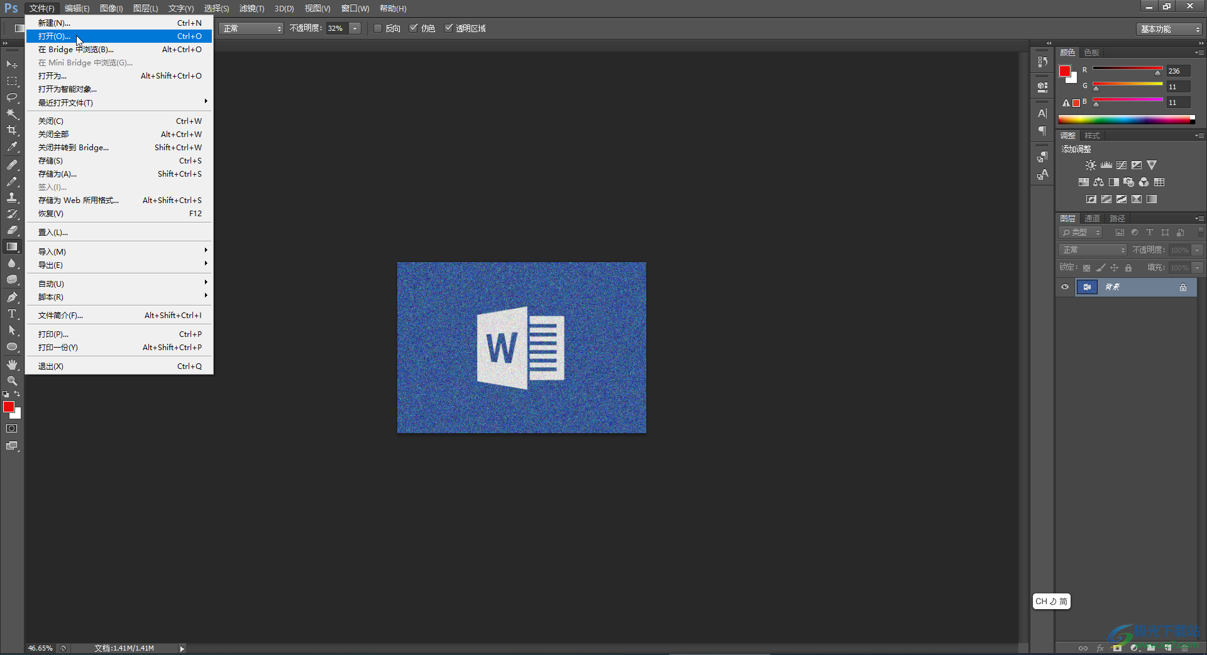Toggle lock all padlock
Image resolution: width=1207 pixels, height=655 pixels.
1128,268
